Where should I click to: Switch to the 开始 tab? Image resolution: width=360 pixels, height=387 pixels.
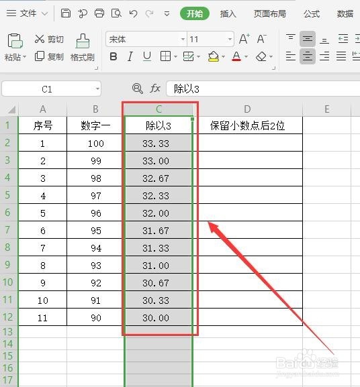(x=195, y=13)
